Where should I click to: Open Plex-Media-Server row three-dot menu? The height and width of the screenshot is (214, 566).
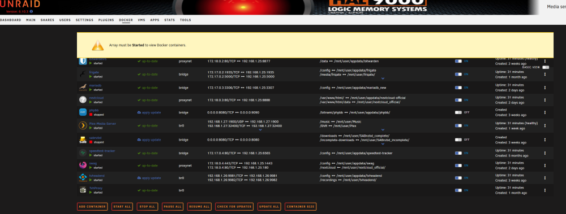545,125
